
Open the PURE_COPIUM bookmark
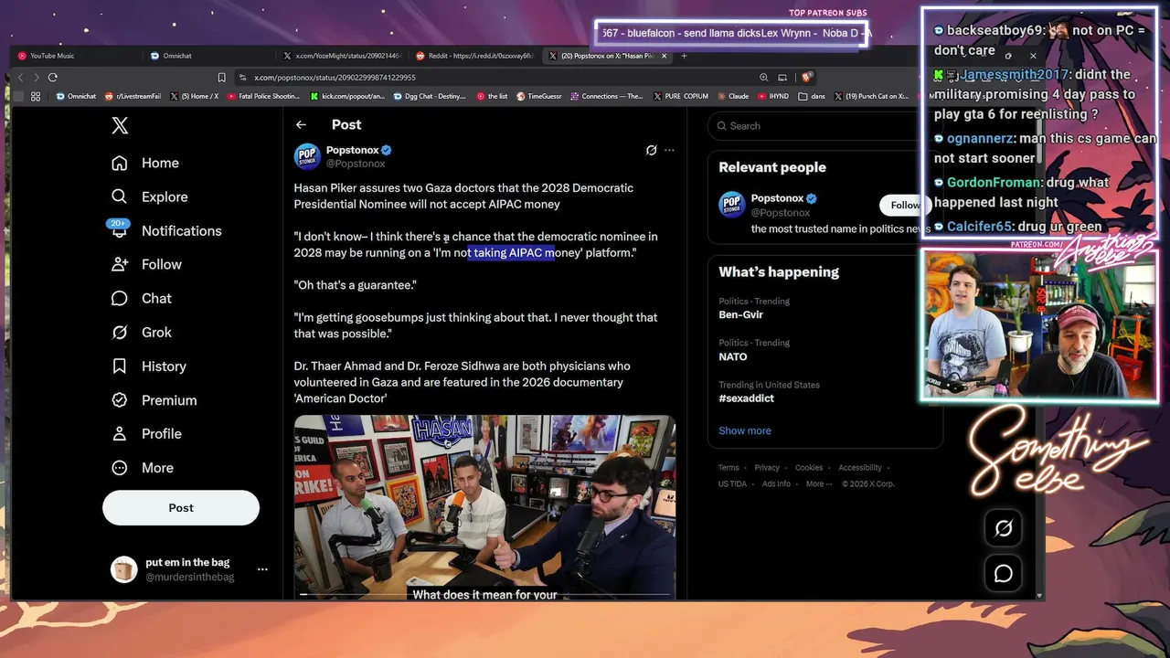pyautogui.click(x=680, y=96)
